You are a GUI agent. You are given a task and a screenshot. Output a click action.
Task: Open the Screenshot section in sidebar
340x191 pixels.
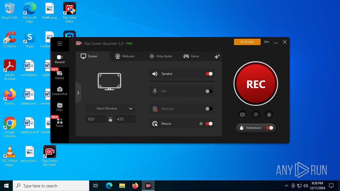pos(60,91)
